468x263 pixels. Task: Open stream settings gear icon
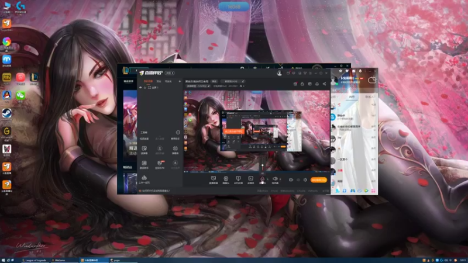(305, 180)
